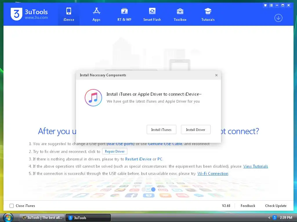Click the PC link
This screenshot has width=297, height=222.
[x=160, y=159]
